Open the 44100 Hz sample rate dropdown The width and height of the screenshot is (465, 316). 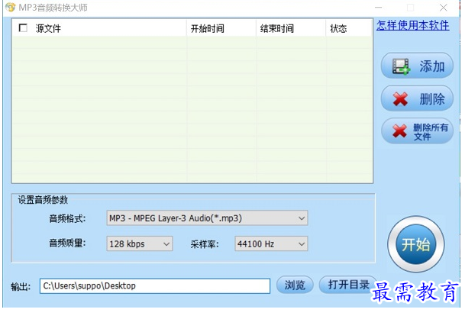coord(271,243)
